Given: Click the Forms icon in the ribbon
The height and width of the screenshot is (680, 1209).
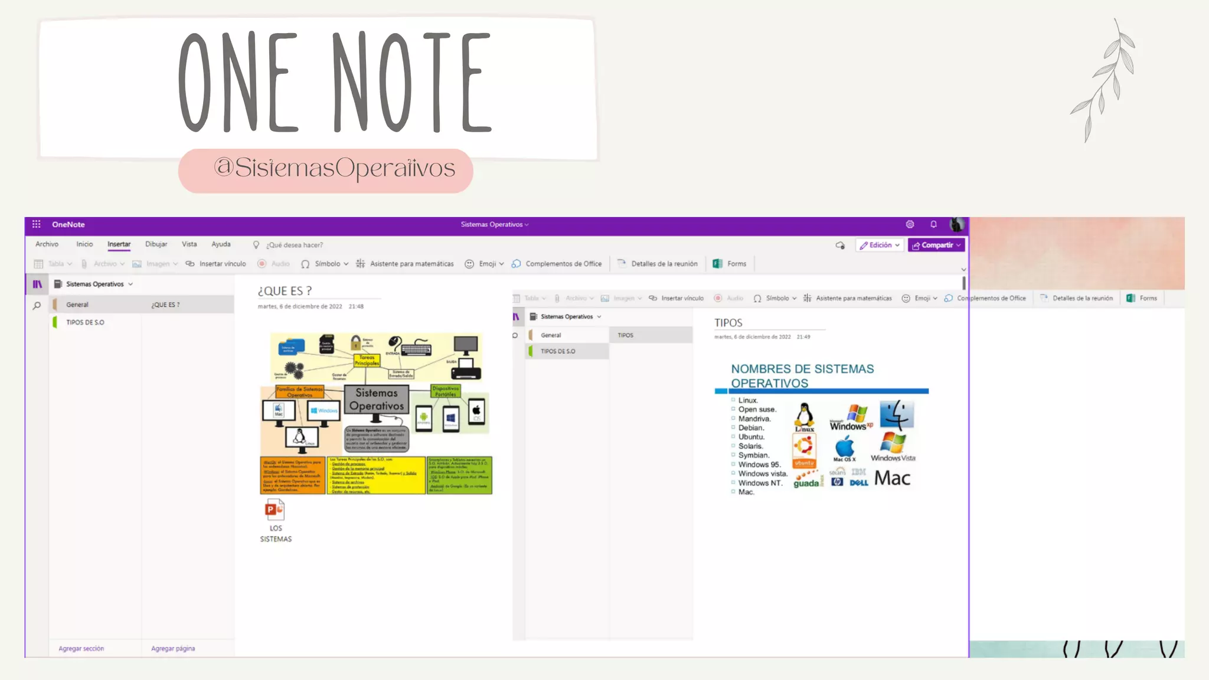Looking at the screenshot, I should (x=718, y=264).
